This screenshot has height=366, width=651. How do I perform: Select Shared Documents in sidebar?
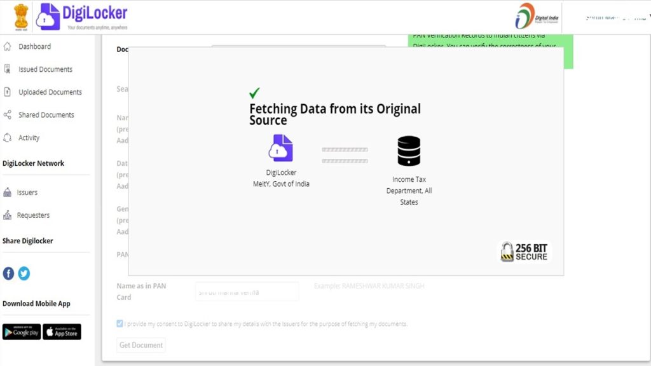(46, 115)
